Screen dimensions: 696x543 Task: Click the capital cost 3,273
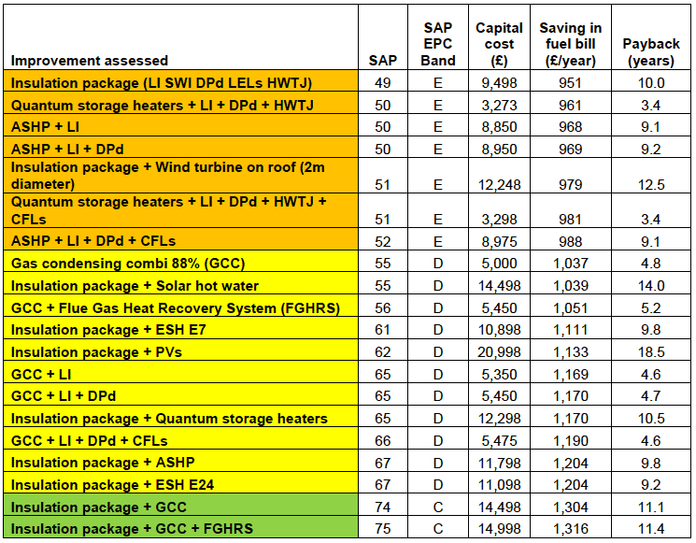pyautogui.click(x=500, y=106)
